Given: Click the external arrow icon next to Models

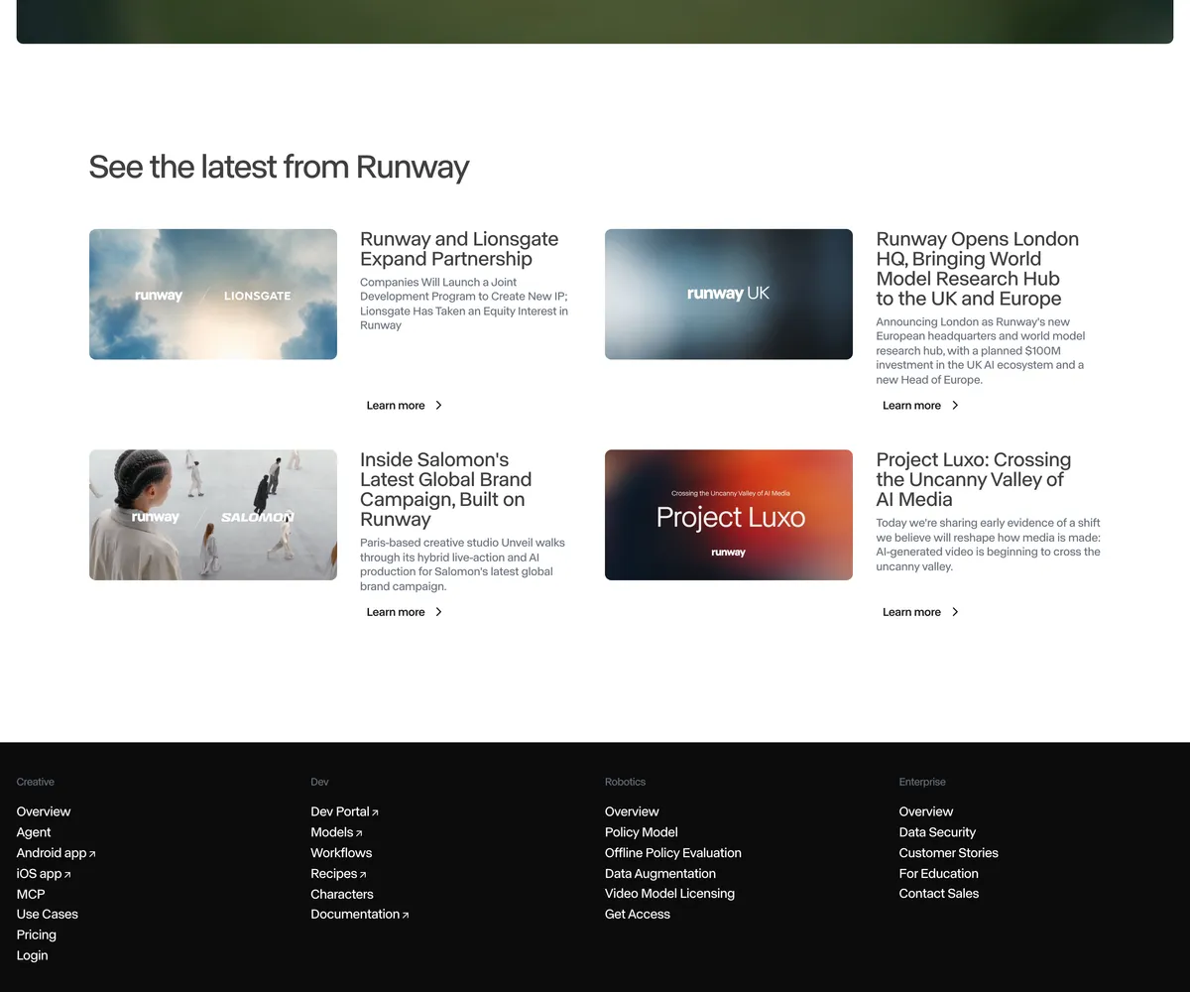Looking at the screenshot, I should [x=359, y=833].
